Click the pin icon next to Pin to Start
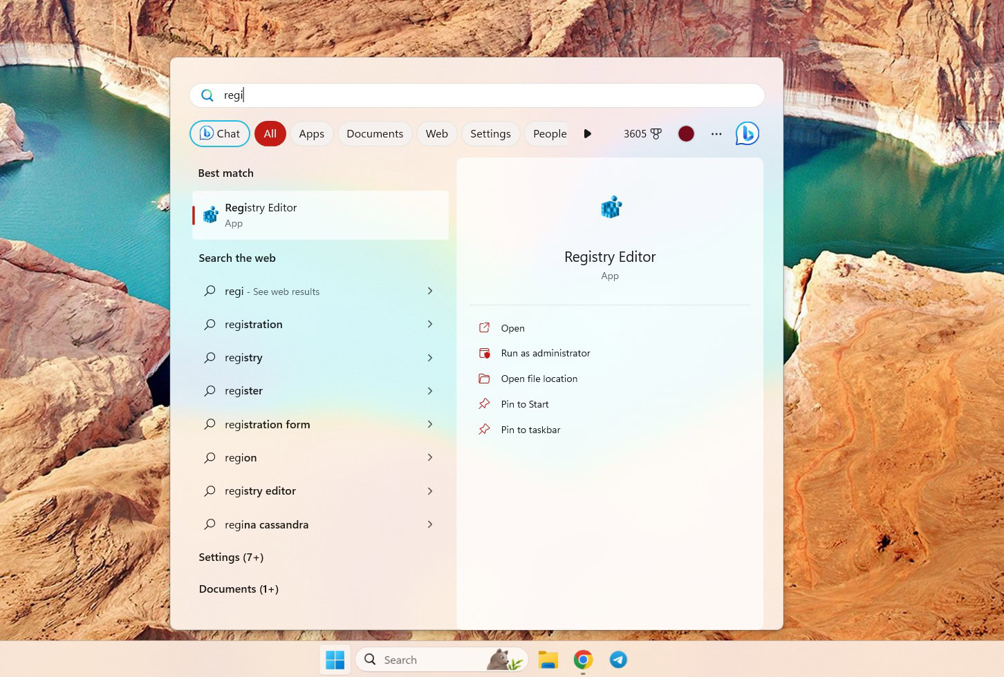Image resolution: width=1004 pixels, height=677 pixels. [485, 404]
